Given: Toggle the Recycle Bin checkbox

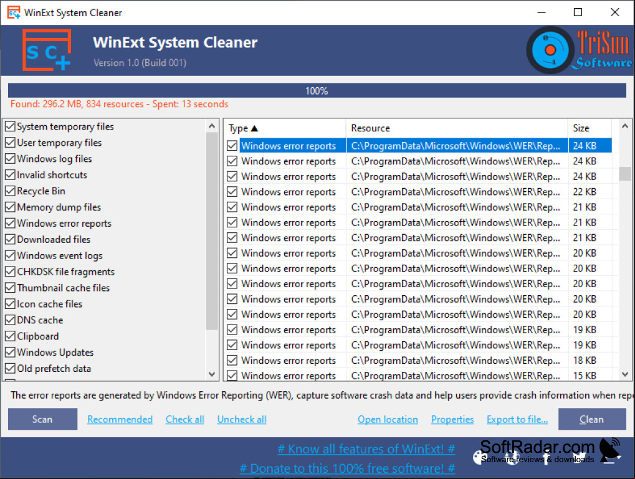Looking at the screenshot, I should pyautogui.click(x=10, y=191).
